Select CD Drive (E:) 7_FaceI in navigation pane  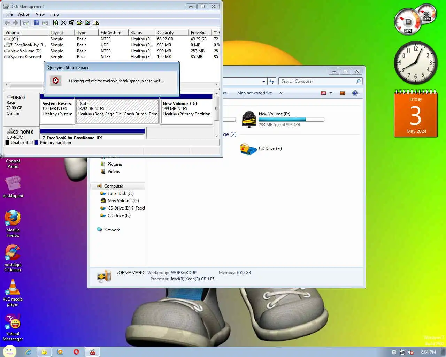[122, 208]
